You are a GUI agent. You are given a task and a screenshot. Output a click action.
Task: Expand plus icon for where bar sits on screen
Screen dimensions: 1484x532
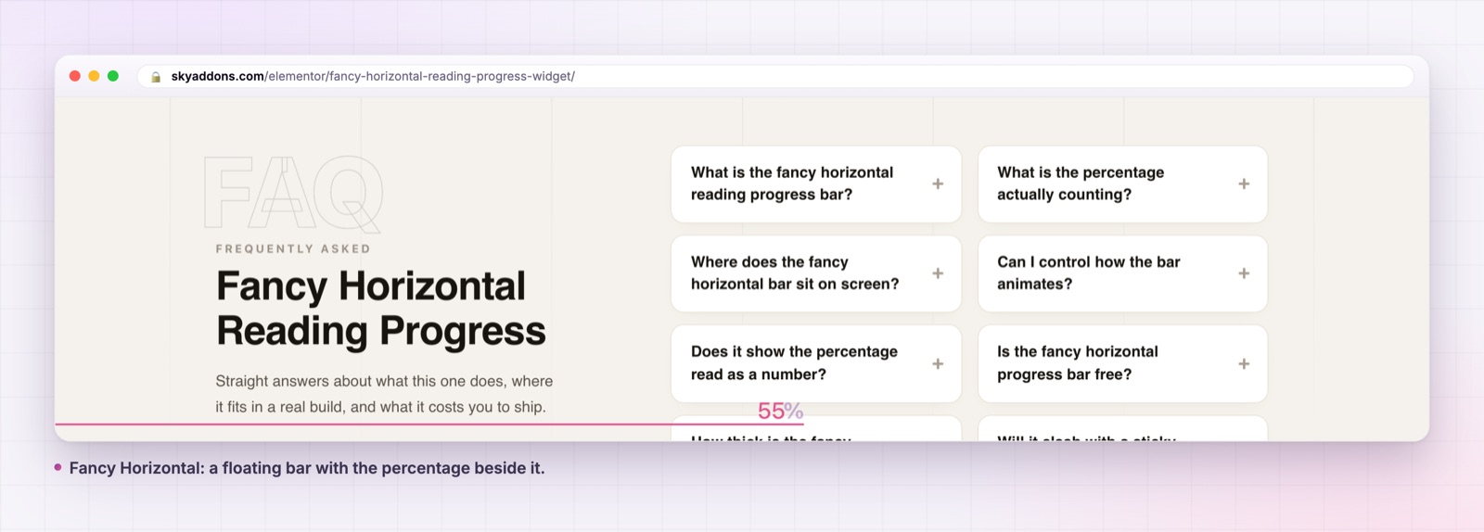tap(938, 273)
